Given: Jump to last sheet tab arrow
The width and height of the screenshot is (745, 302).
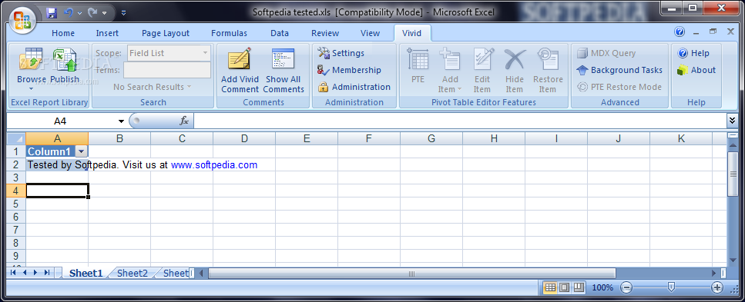Looking at the screenshot, I should pos(46,273).
